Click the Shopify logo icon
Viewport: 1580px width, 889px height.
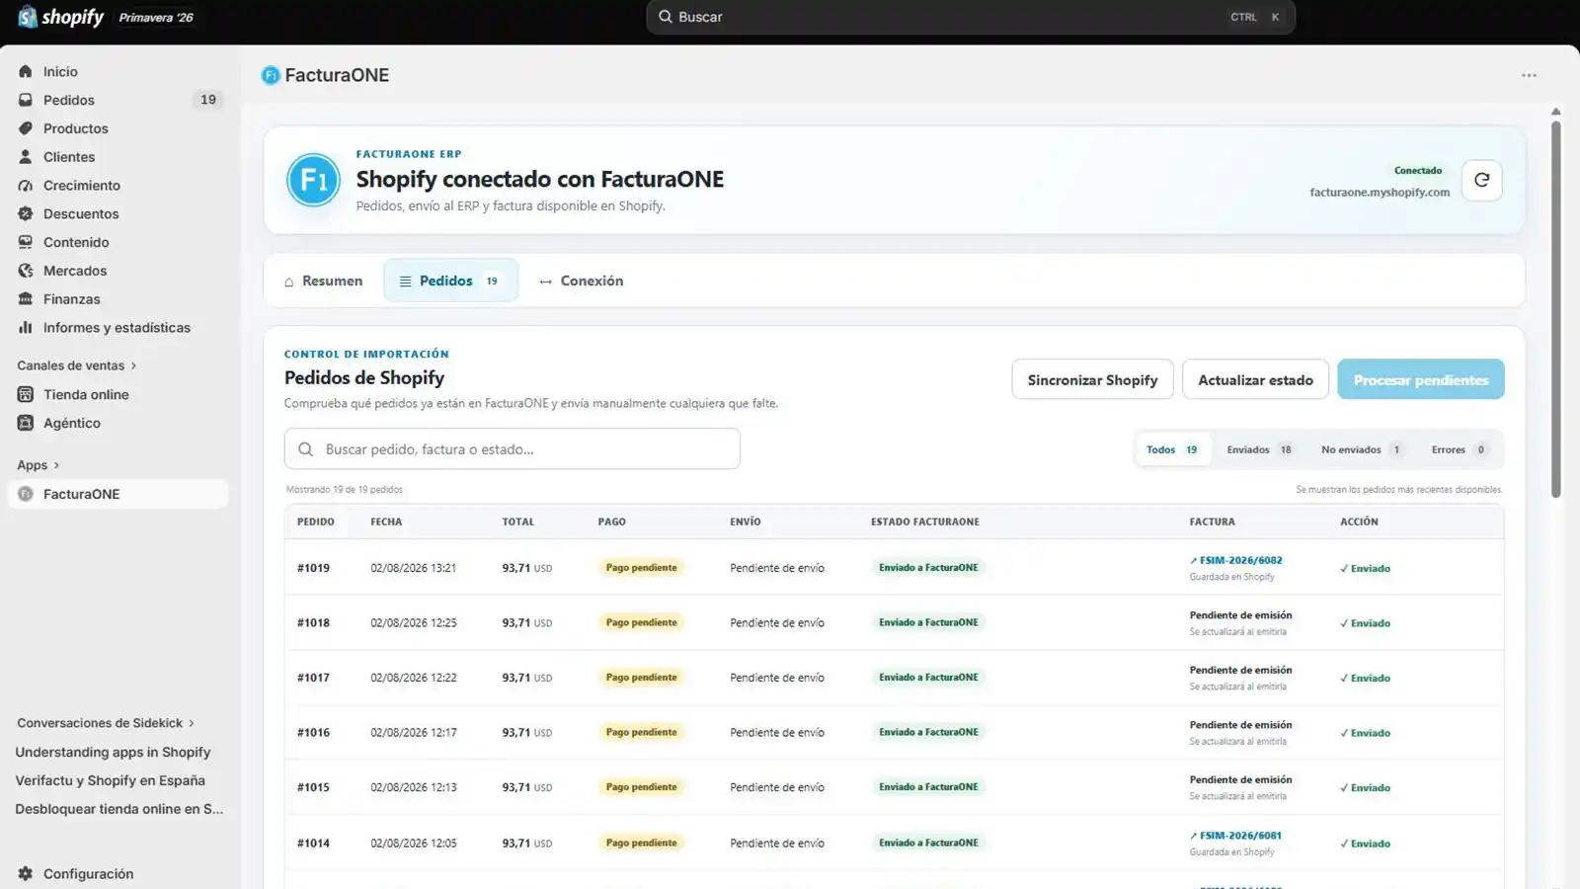pos(27,17)
